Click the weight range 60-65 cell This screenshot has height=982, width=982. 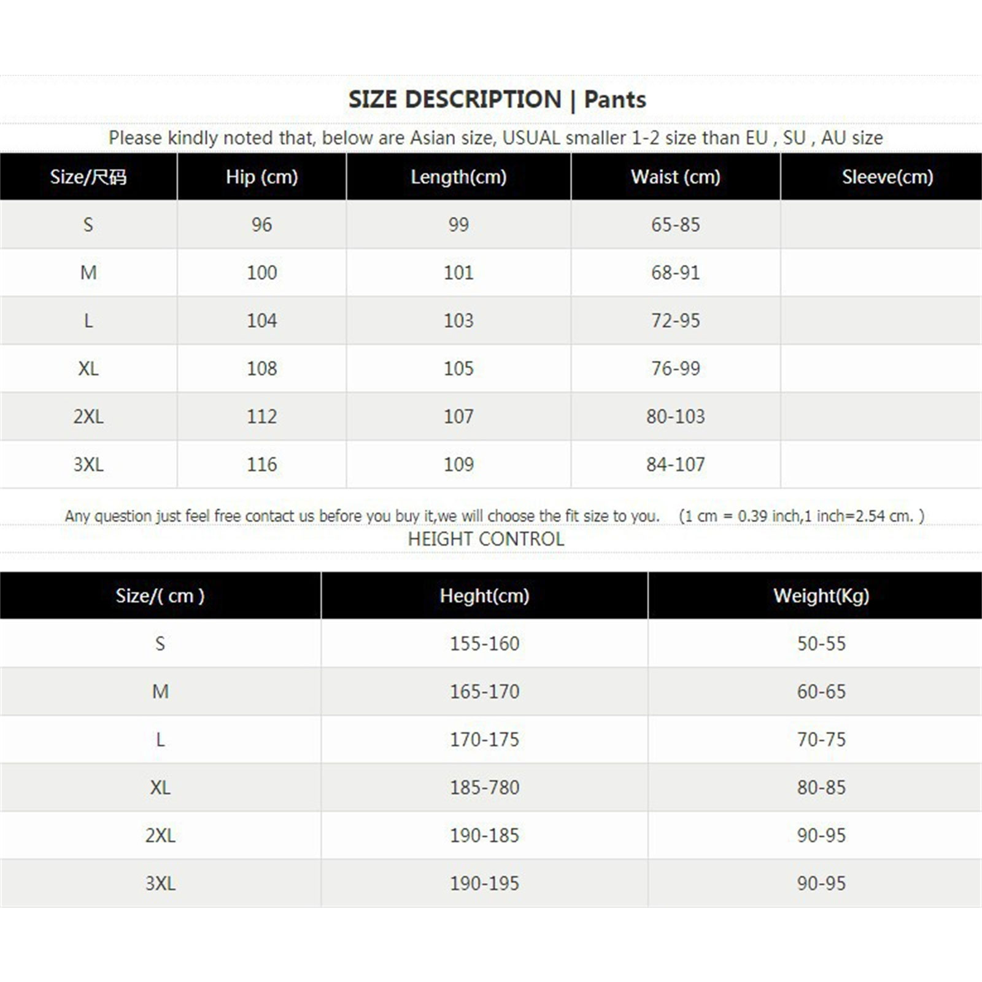(x=821, y=691)
